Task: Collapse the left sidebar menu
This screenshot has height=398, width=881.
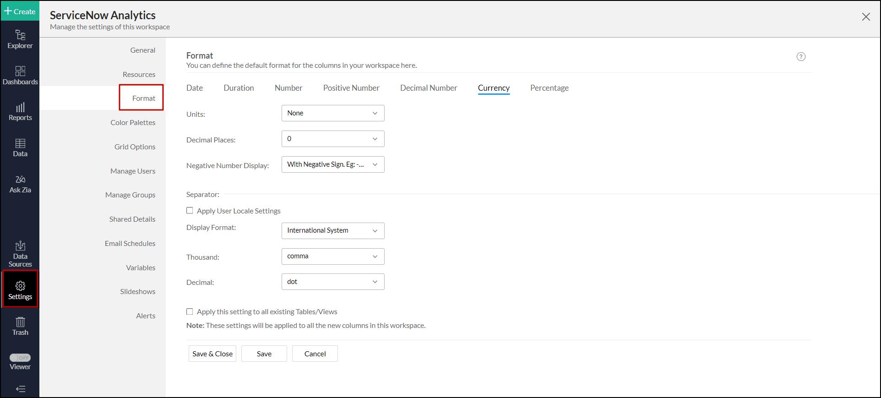Action: tap(20, 389)
